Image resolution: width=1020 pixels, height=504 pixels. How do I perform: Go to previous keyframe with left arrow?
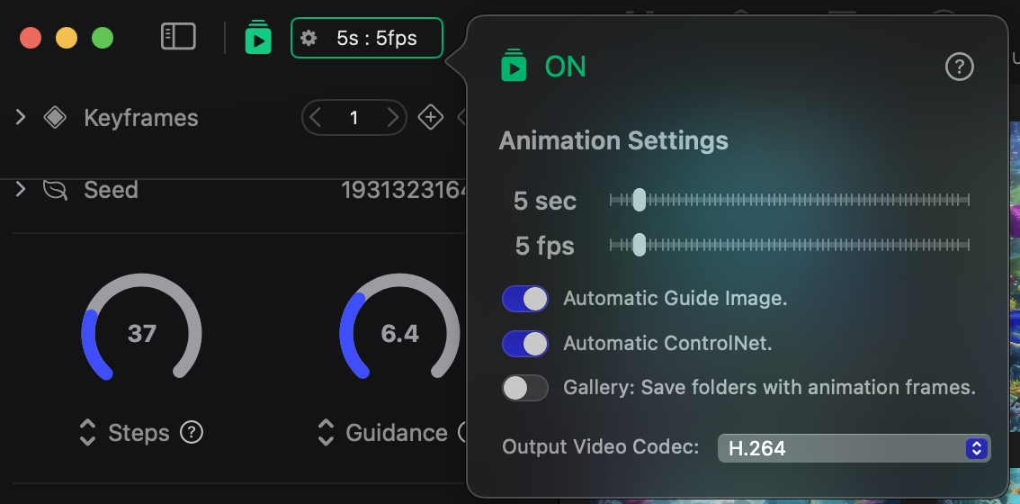316,118
